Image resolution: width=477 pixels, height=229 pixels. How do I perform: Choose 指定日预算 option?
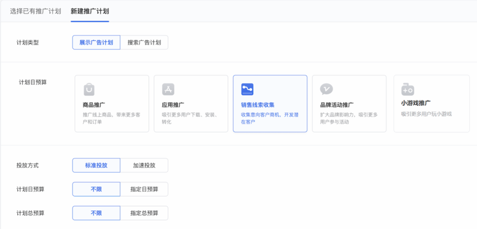(144, 189)
